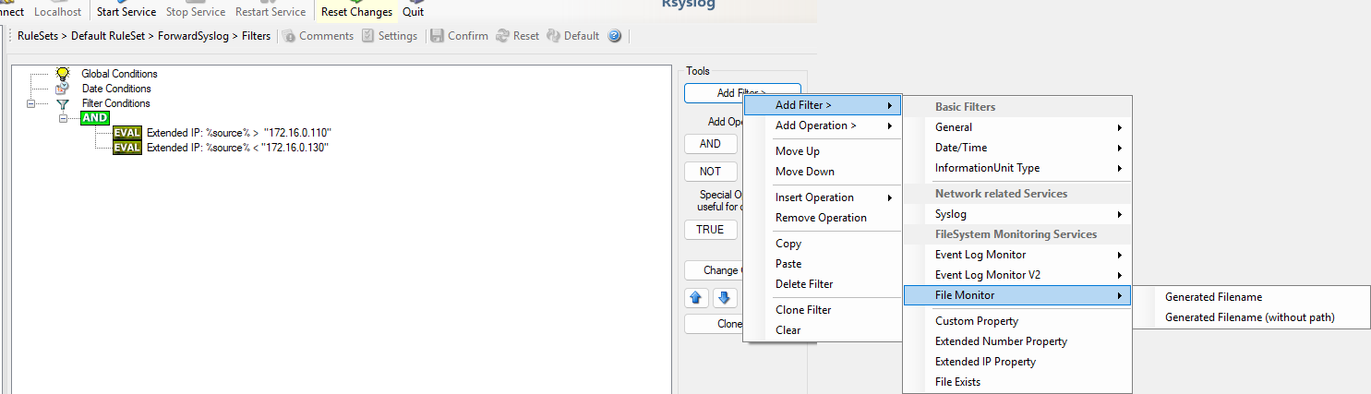Click Quit in the top toolbar
The image size is (1371, 394).
(x=413, y=12)
